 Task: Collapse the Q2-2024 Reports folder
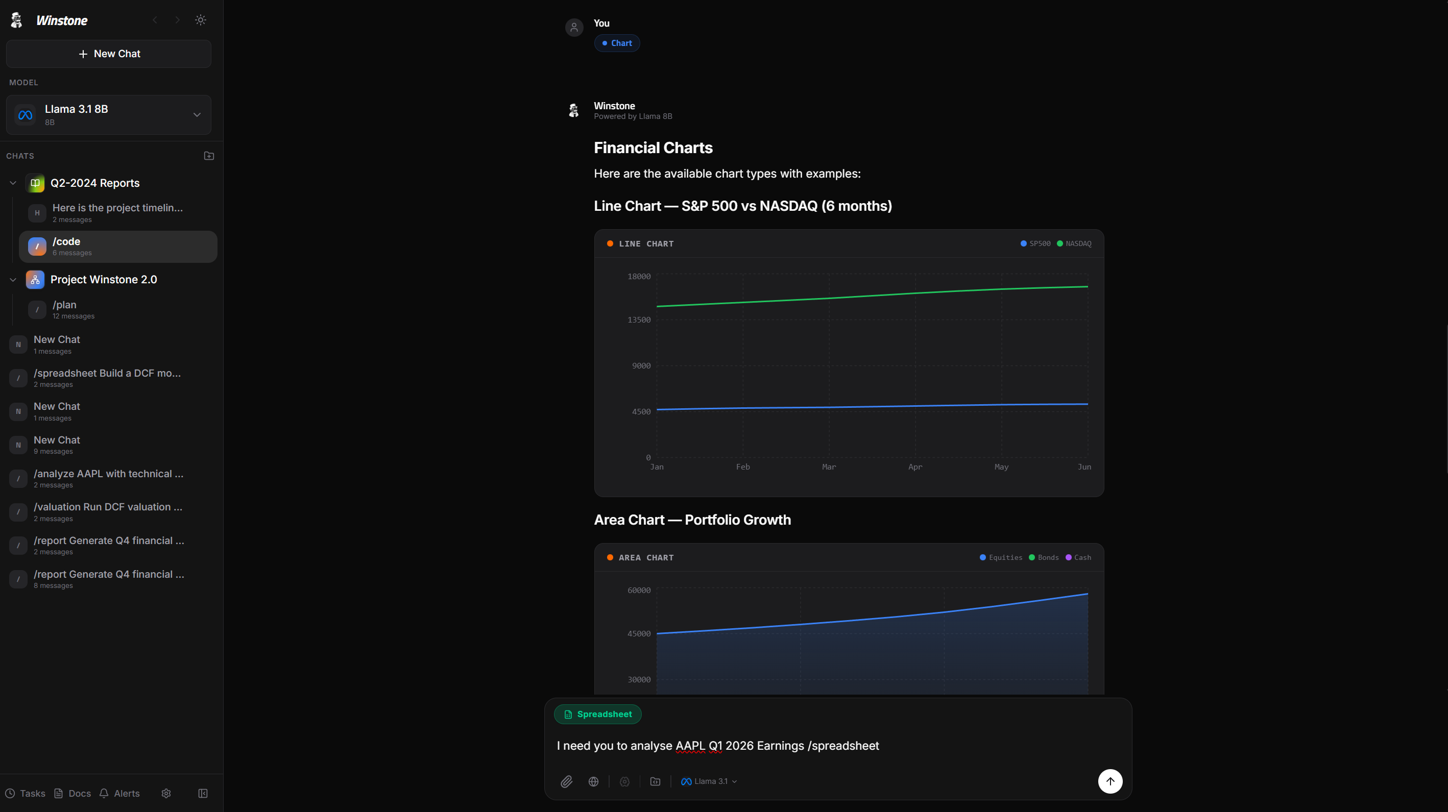[x=13, y=183]
